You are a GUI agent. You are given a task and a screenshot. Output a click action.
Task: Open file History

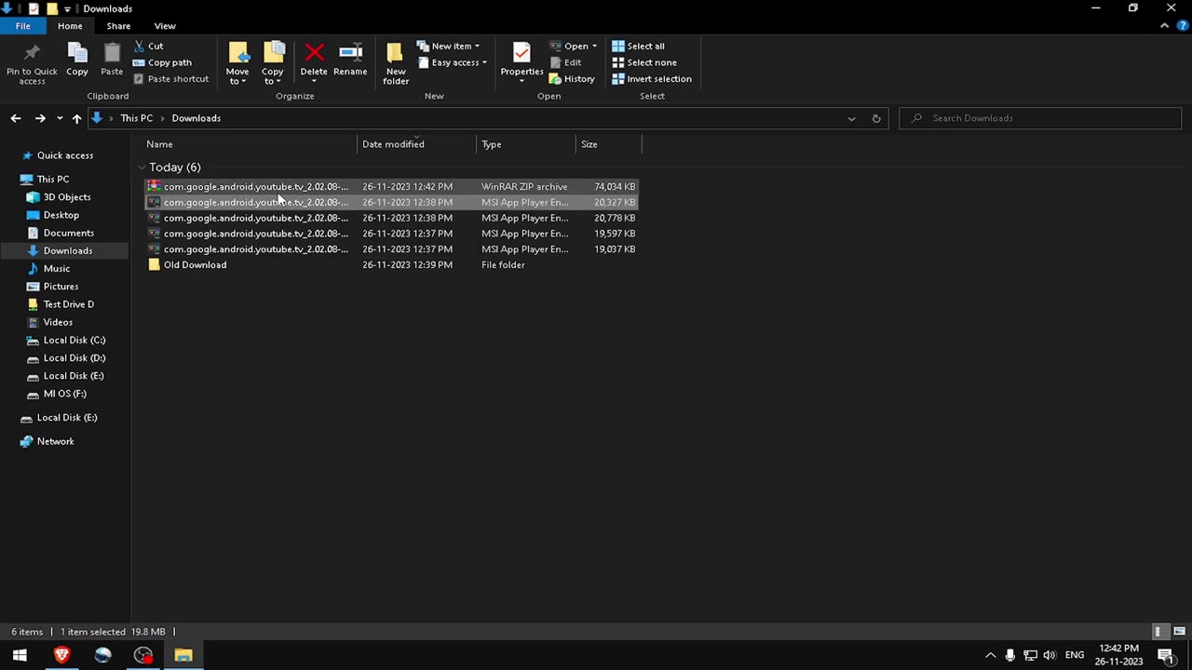coord(572,79)
